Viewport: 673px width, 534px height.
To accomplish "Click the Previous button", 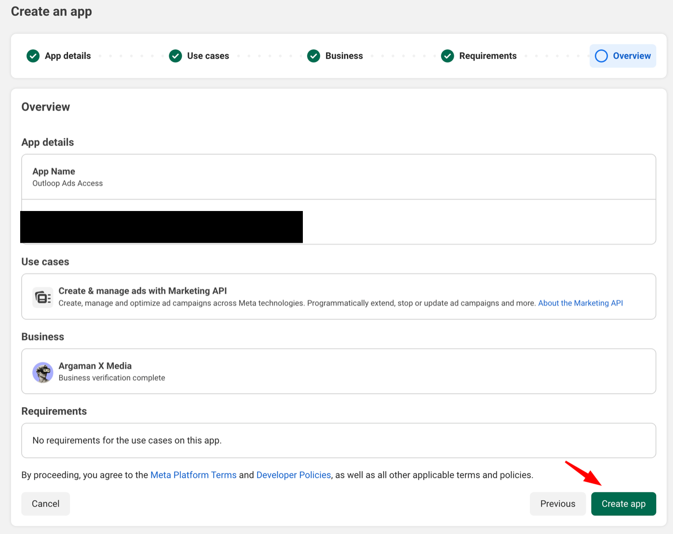I will click(x=558, y=504).
